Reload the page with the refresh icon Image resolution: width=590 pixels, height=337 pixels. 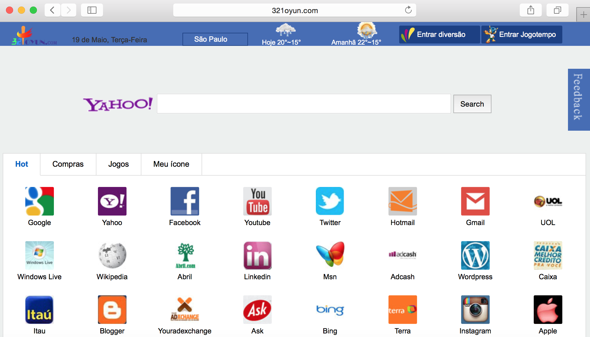[408, 10]
